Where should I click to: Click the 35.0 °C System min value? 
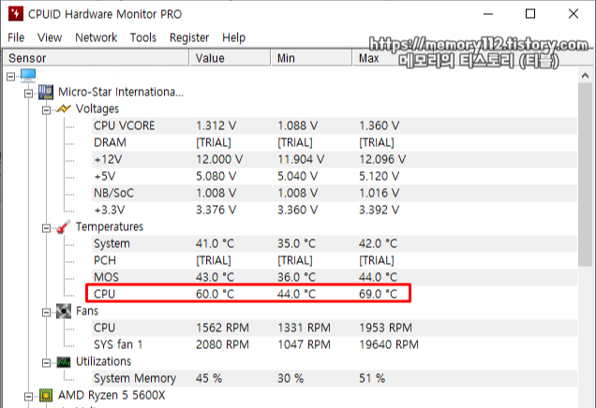(296, 243)
